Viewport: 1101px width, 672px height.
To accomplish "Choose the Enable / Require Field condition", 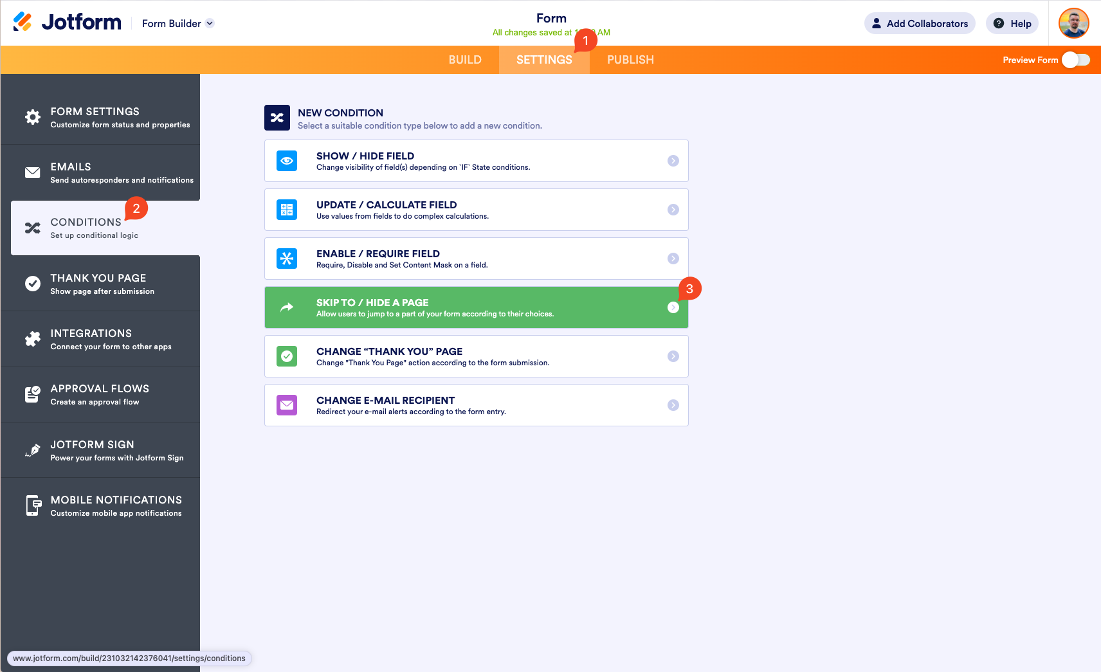I will (477, 259).
